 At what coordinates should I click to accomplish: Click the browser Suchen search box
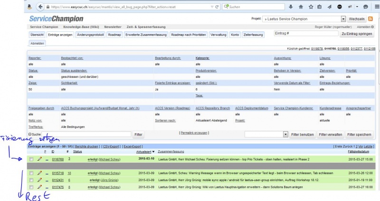coord(254,7)
